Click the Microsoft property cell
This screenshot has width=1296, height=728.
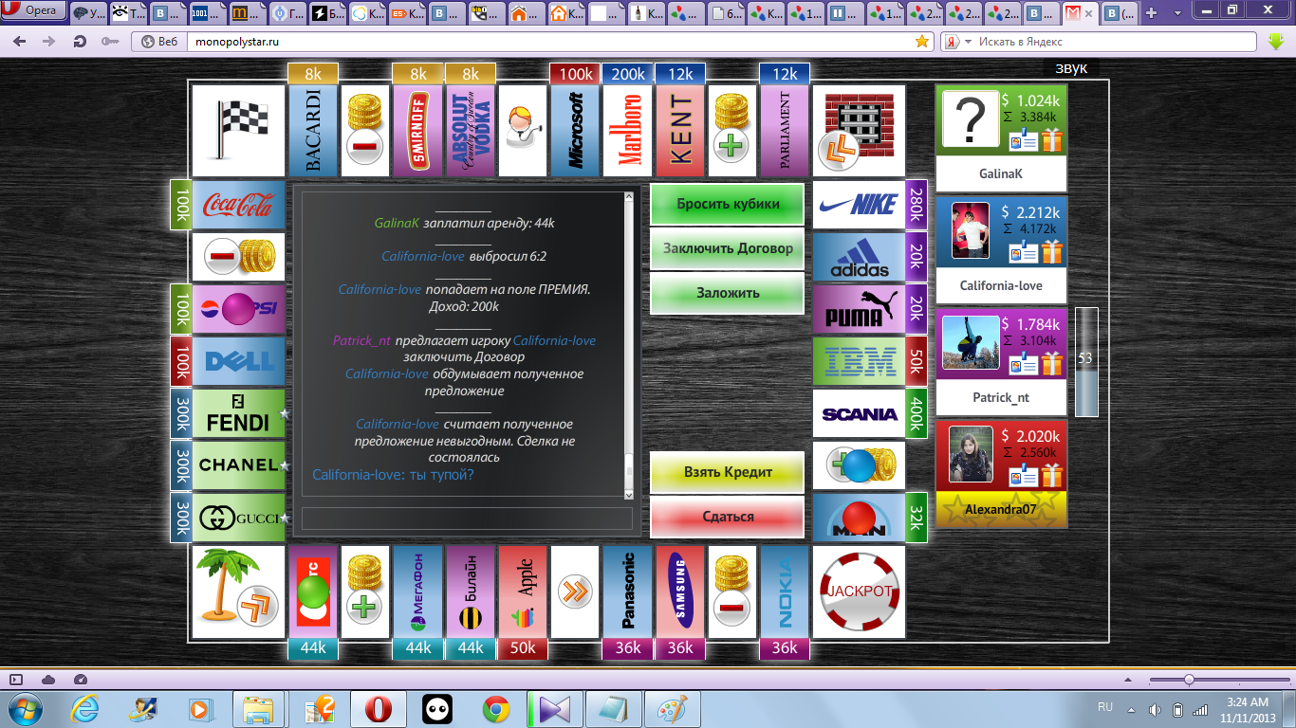pos(574,131)
